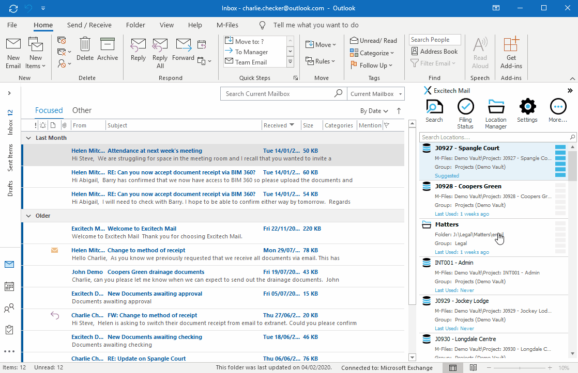Collapse the Excitech Mail pane

click(570, 90)
